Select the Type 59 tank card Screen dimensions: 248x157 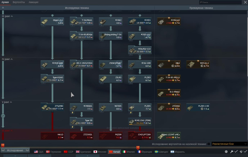(81, 121)
